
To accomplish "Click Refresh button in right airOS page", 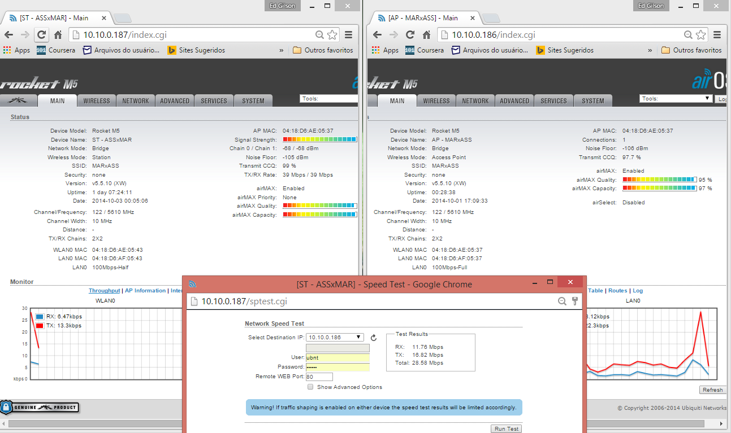I will pyautogui.click(x=712, y=390).
